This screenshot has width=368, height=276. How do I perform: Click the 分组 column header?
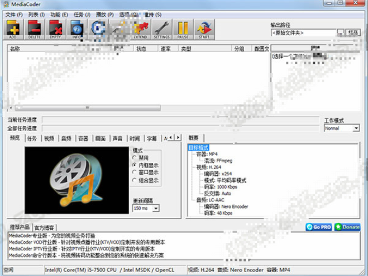(x=239, y=49)
